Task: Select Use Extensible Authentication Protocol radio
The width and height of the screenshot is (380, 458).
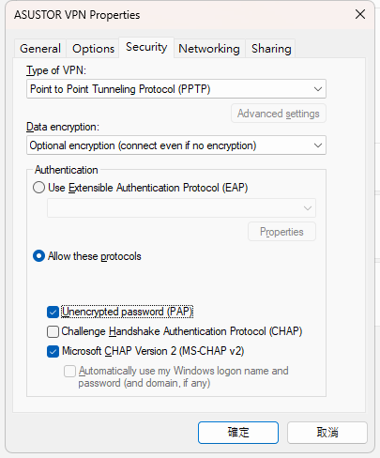Action: [x=38, y=188]
